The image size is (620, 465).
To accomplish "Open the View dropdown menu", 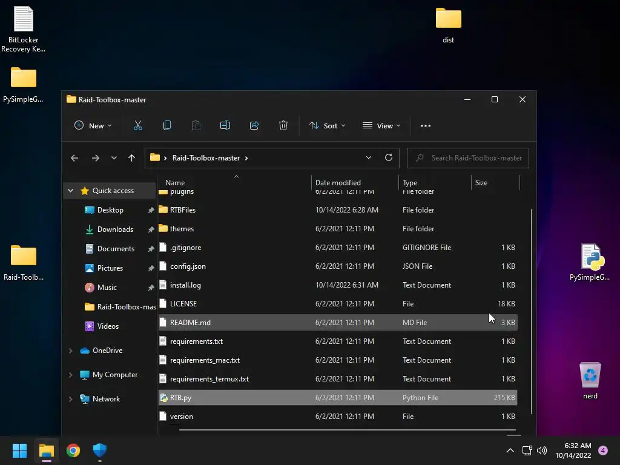I will click(x=381, y=126).
